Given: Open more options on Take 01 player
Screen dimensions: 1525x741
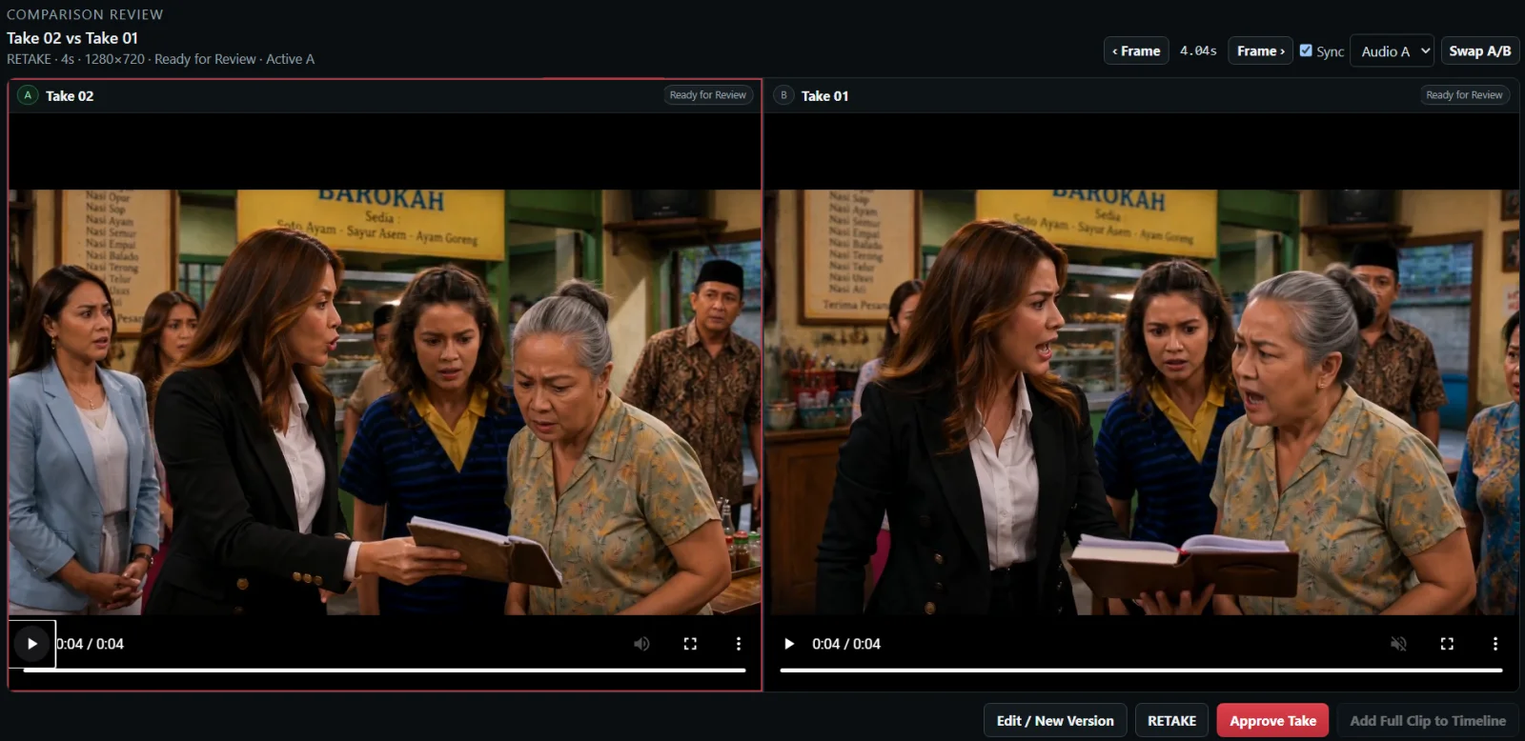Looking at the screenshot, I should (1494, 644).
